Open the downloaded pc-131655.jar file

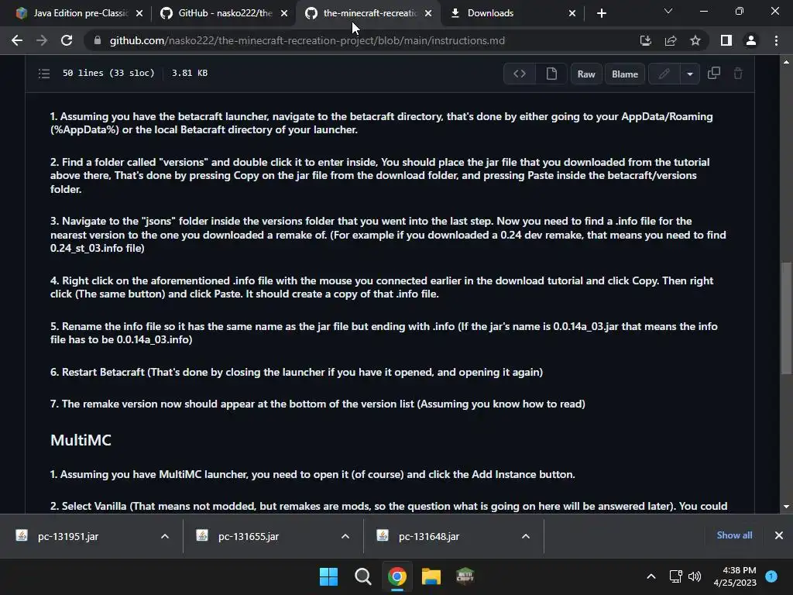(249, 536)
